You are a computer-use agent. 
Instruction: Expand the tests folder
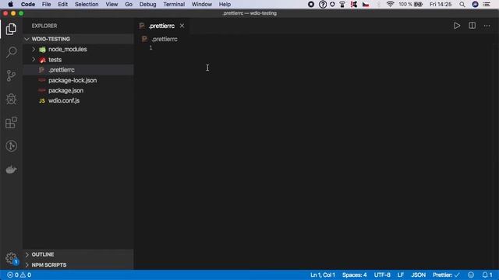[34, 59]
